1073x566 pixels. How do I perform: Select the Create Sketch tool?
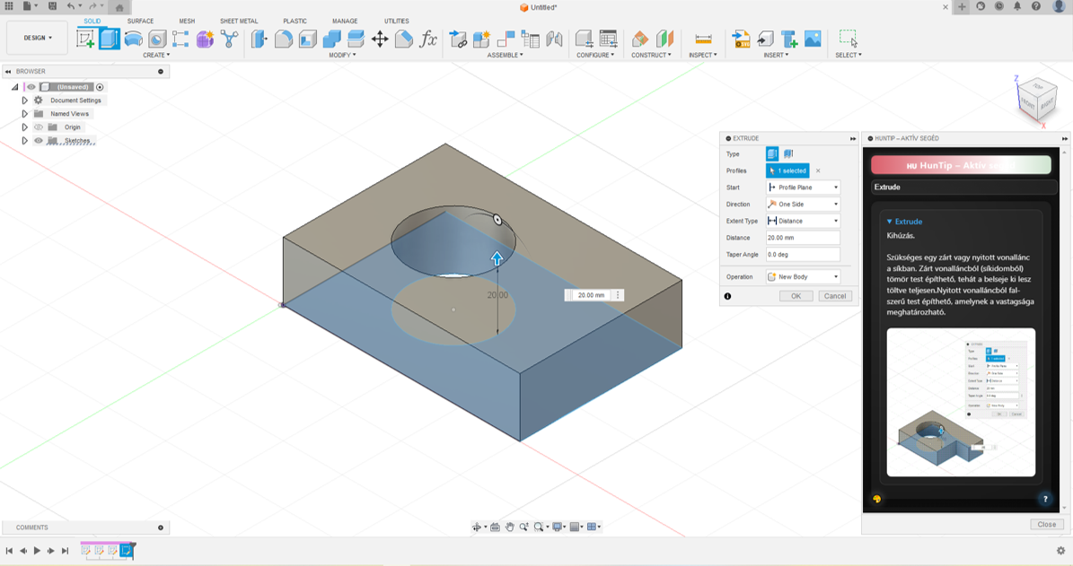pos(86,39)
